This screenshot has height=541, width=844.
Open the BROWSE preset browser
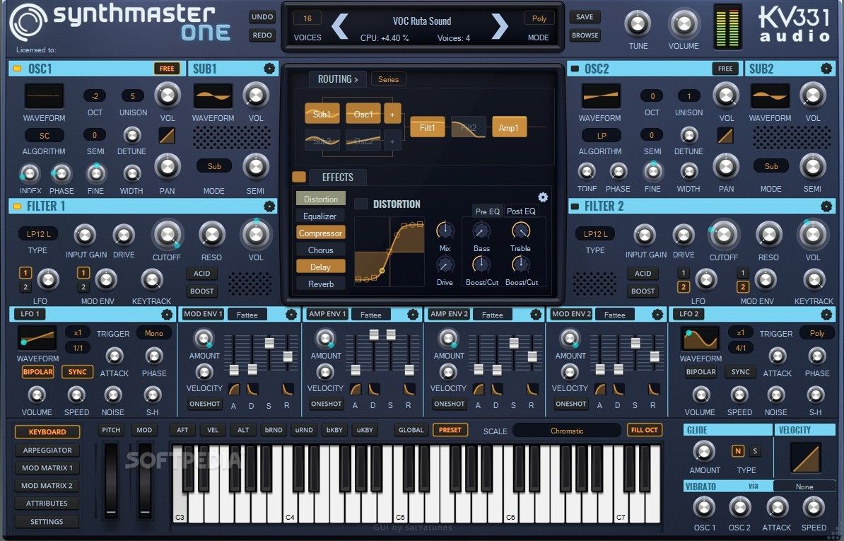[585, 35]
